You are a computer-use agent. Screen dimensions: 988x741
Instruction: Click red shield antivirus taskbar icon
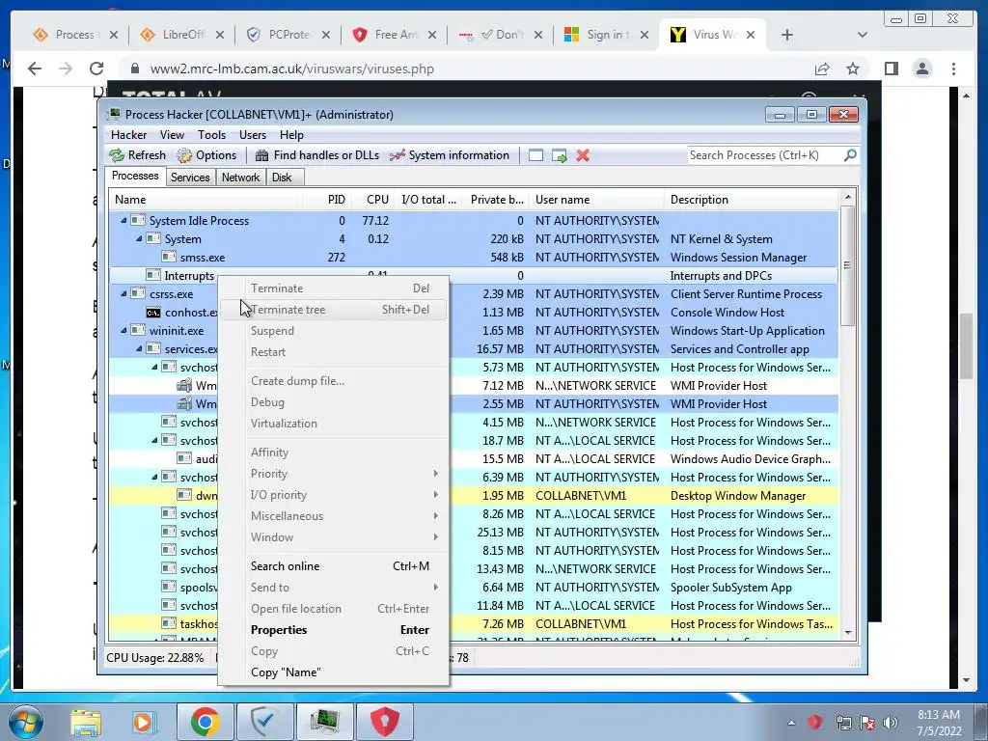click(385, 722)
